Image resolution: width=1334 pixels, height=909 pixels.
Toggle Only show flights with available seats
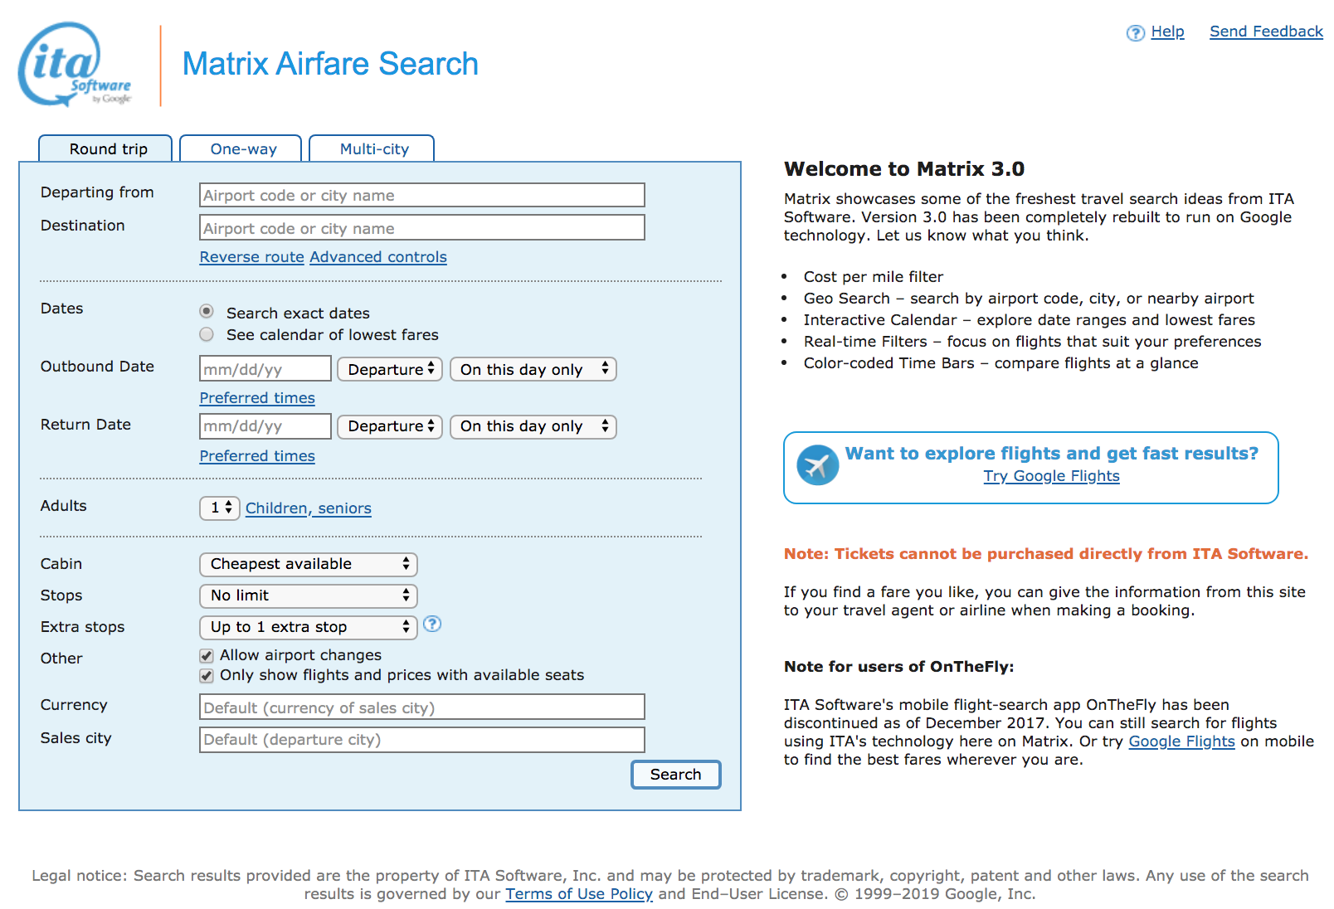(207, 676)
